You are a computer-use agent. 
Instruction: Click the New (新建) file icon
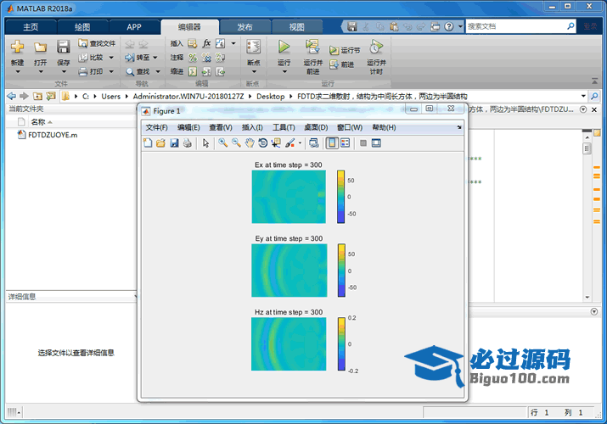17,47
